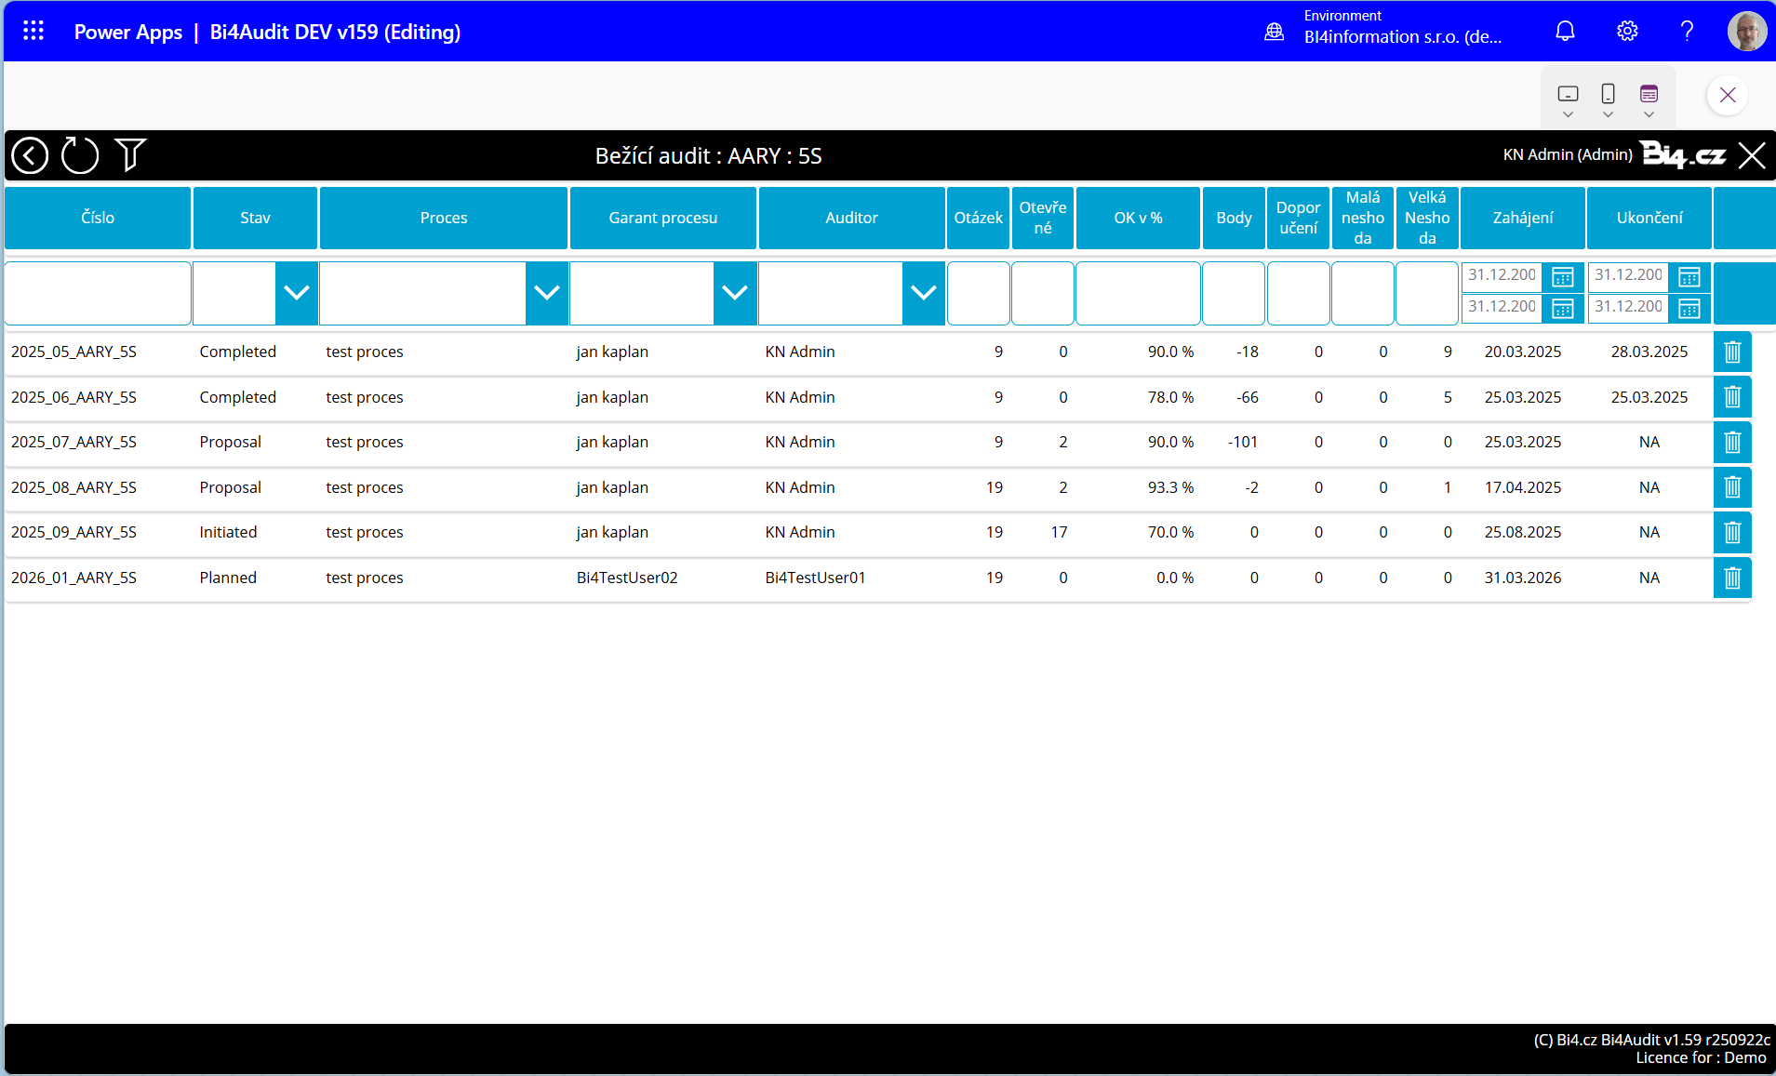This screenshot has width=1776, height=1076.
Task: Open the notifications bell
Action: [x=1565, y=32]
